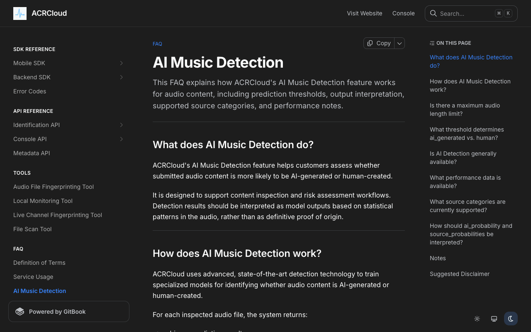Open Visit Website link
This screenshot has height=332, width=531.
pyautogui.click(x=365, y=13)
